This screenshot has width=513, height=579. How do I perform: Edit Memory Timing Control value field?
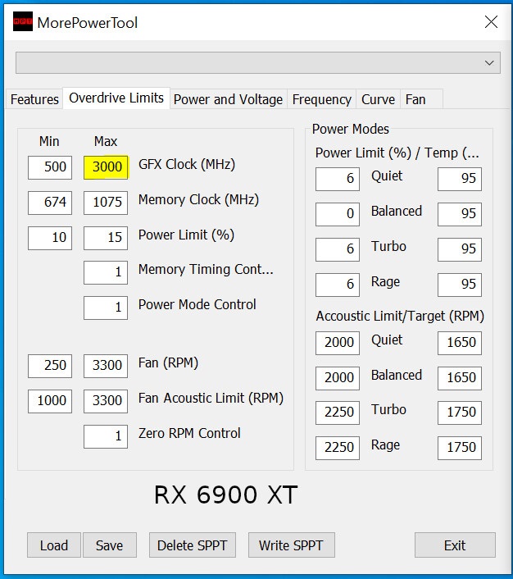click(x=106, y=272)
